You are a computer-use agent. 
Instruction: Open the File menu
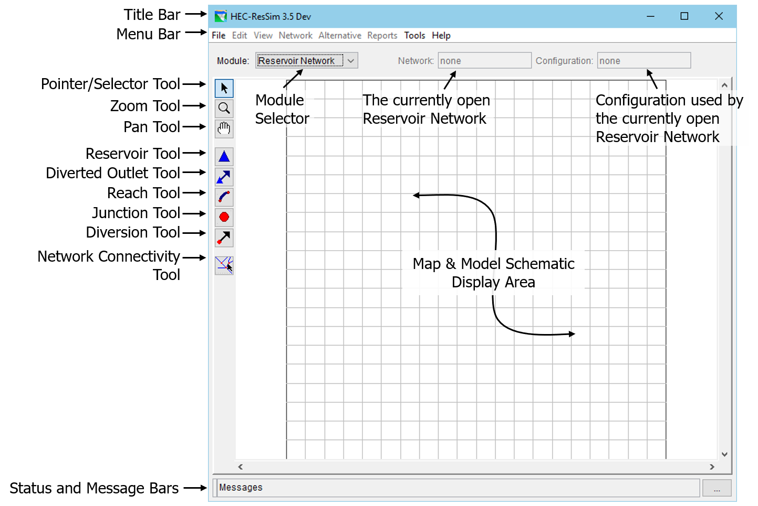pyautogui.click(x=219, y=36)
